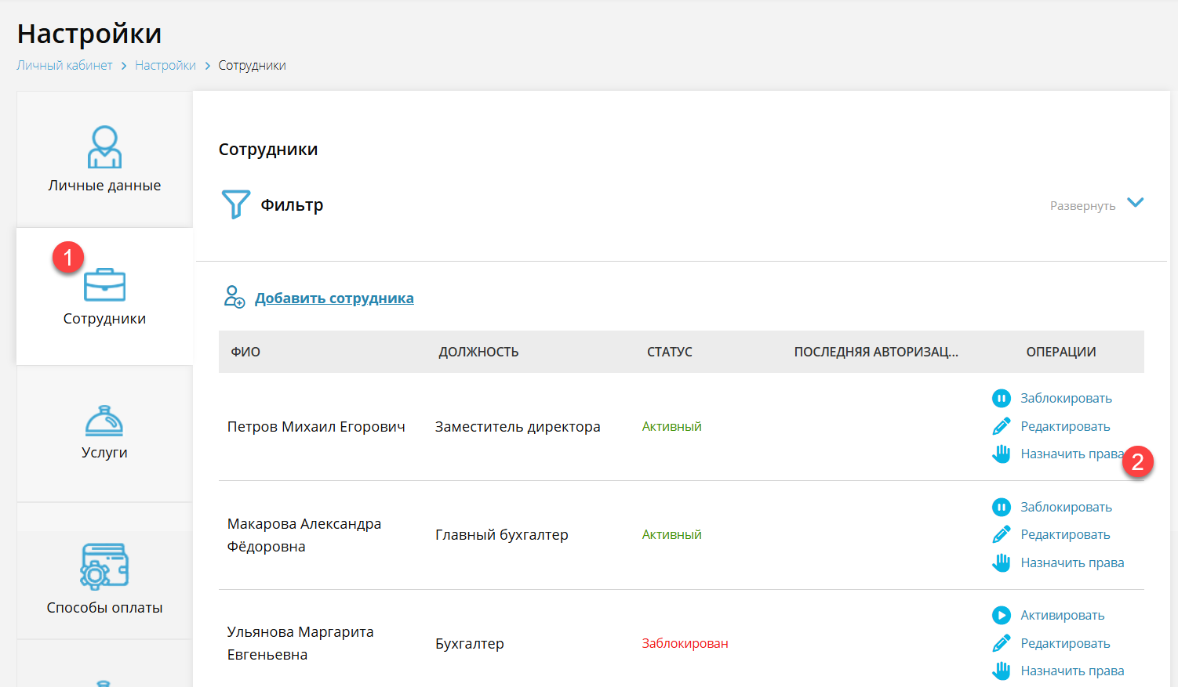This screenshot has height=687, width=1178.
Task: Click pencil icon in Ульянова Маргарита Евгеньевна row
Action: 1002,643
